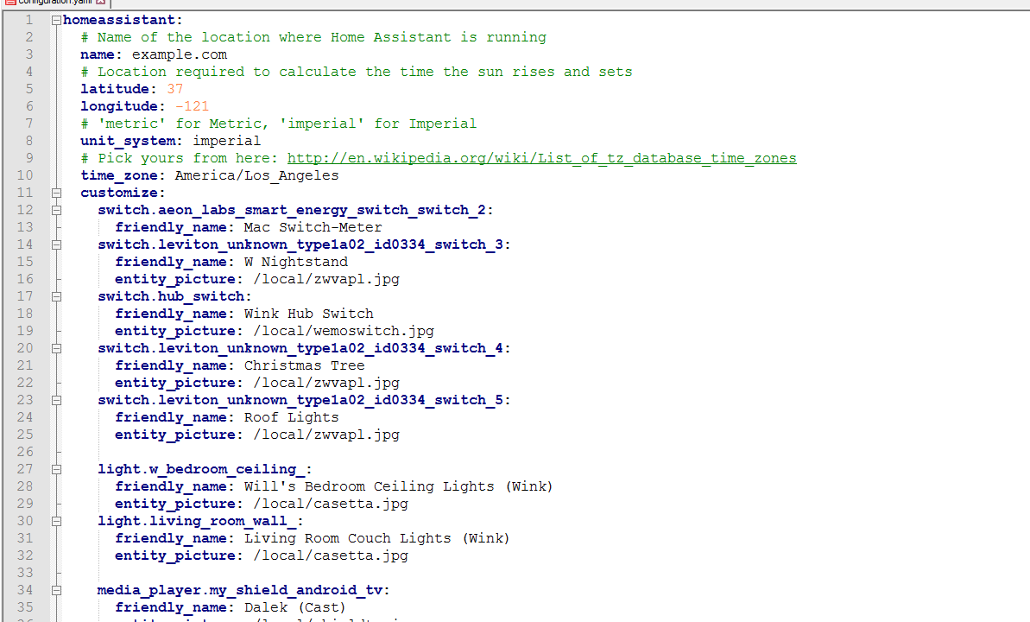Viewport: 1030px width, 622px height.
Task: Collapse the customize section fold marker
Action: tap(56, 194)
